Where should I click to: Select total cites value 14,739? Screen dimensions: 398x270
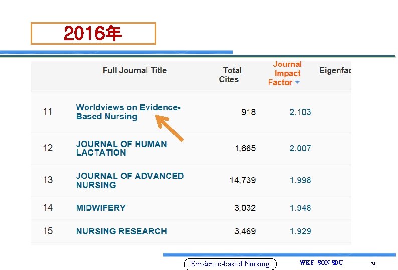pyautogui.click(x=243, y=180)
